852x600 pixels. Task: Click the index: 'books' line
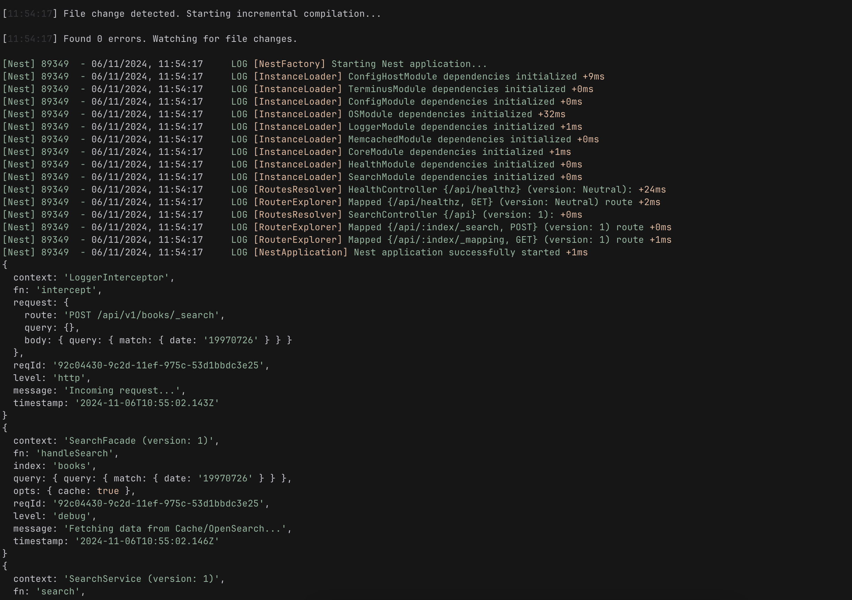(x=55, y=466)
